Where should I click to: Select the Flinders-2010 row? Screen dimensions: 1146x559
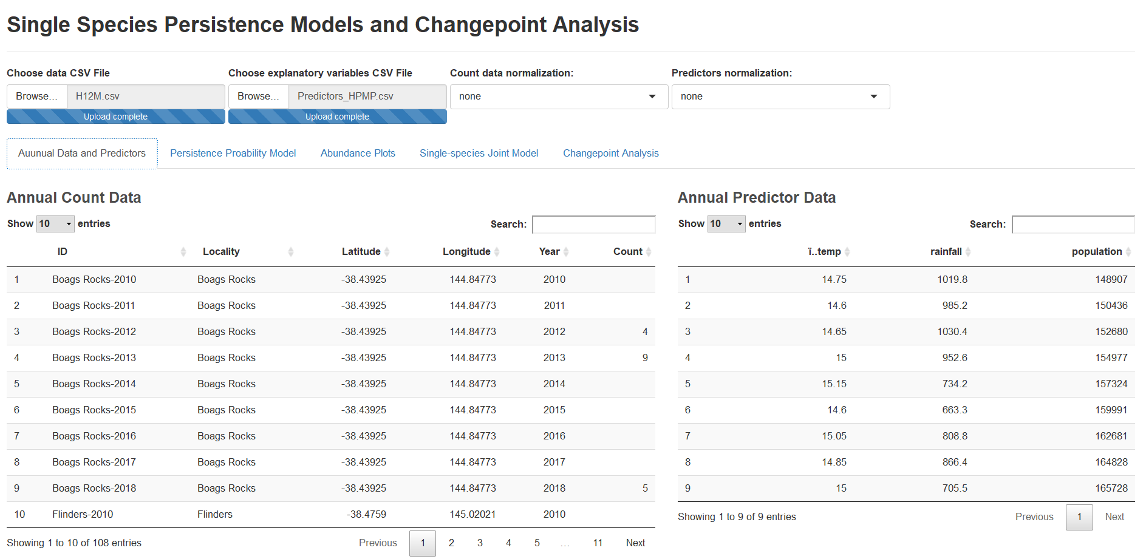331,515
